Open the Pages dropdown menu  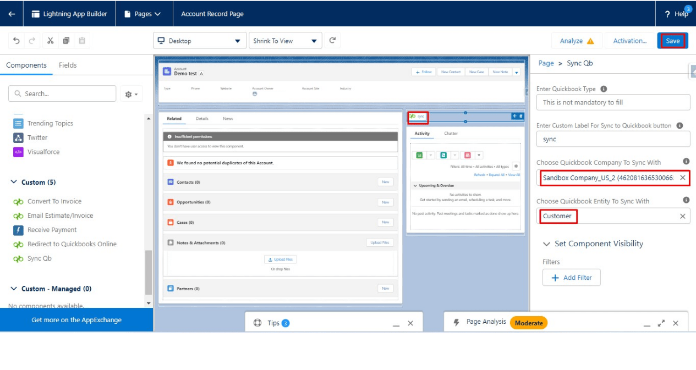tap(143, 14)
